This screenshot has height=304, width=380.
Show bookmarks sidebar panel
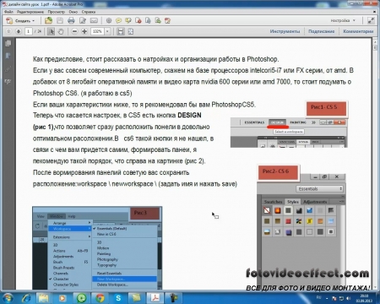[8, 56]
